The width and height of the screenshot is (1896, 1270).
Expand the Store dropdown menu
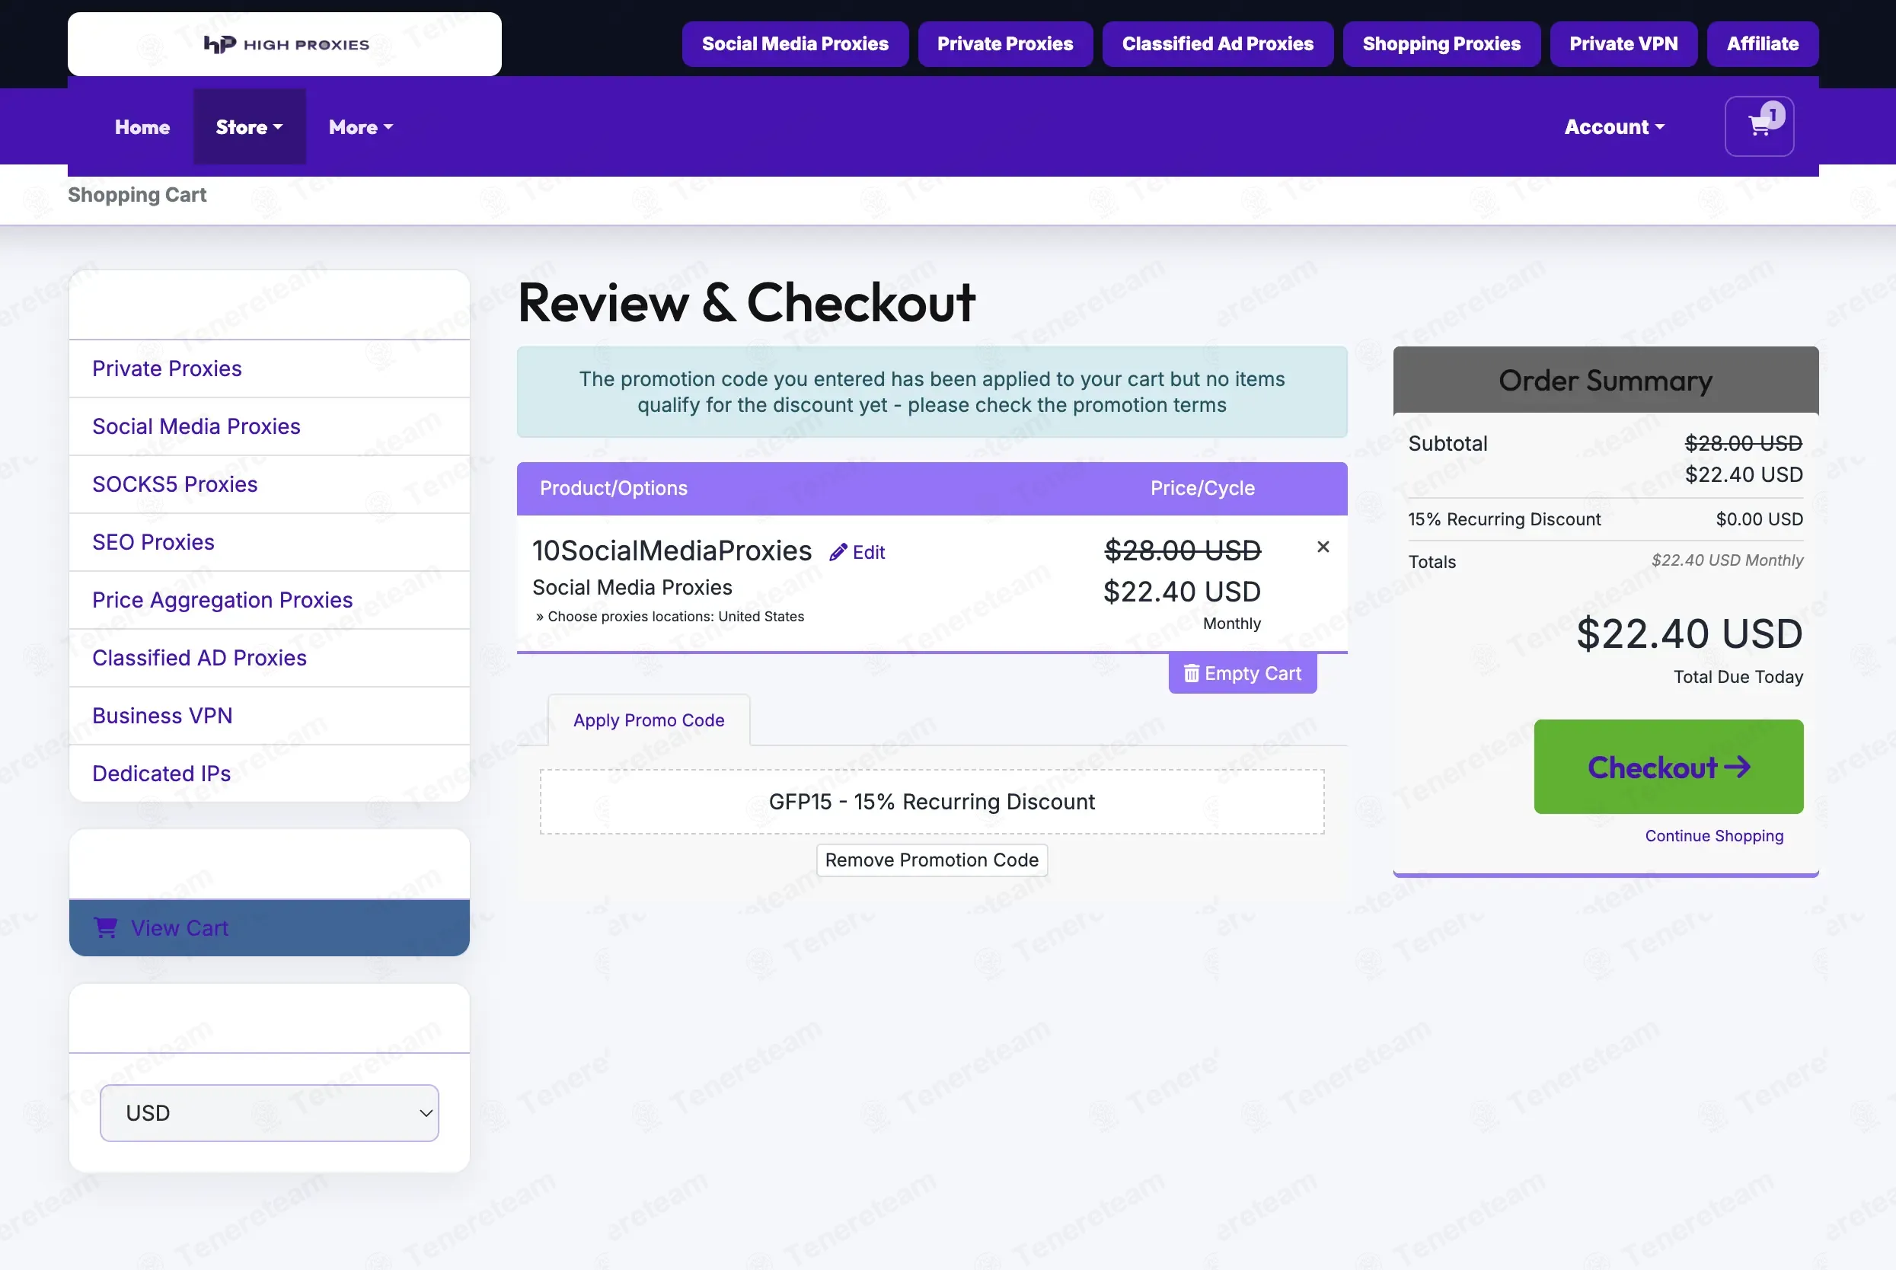pyautogui.click(x=250, y=127)
